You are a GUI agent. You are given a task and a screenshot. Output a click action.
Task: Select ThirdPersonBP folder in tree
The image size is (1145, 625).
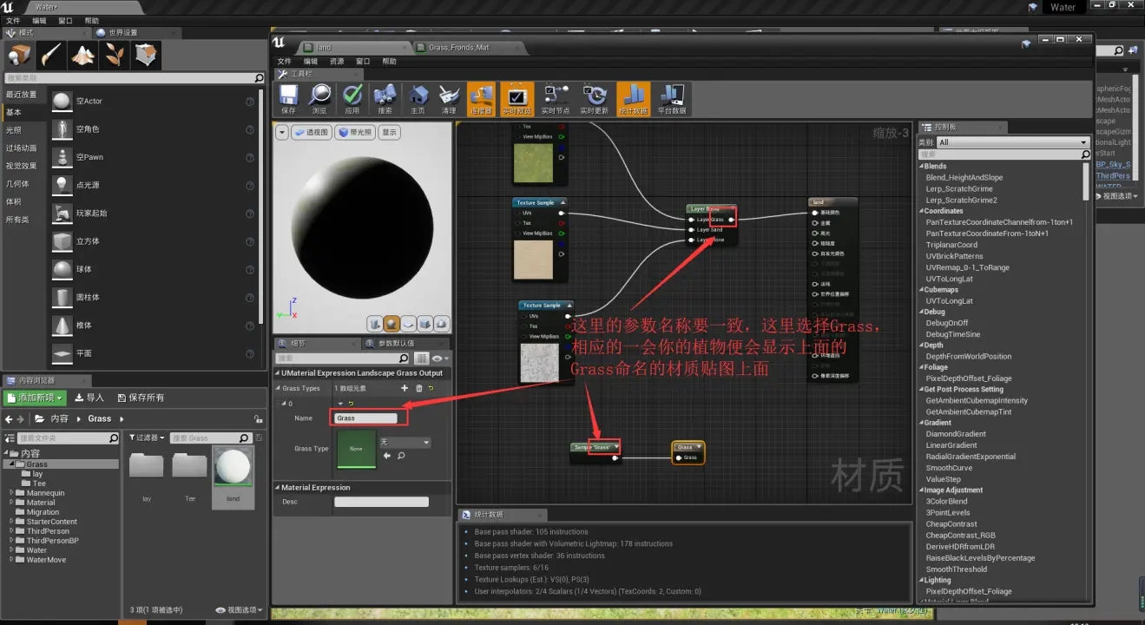click(x=52, y=541)
